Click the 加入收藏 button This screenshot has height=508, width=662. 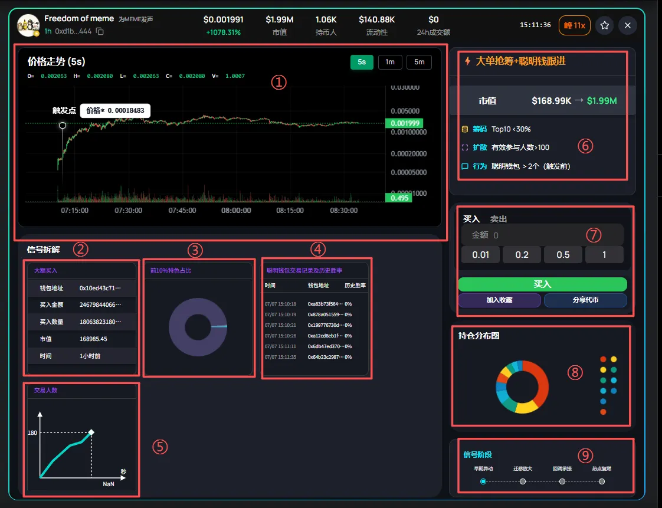click(500, 300)
